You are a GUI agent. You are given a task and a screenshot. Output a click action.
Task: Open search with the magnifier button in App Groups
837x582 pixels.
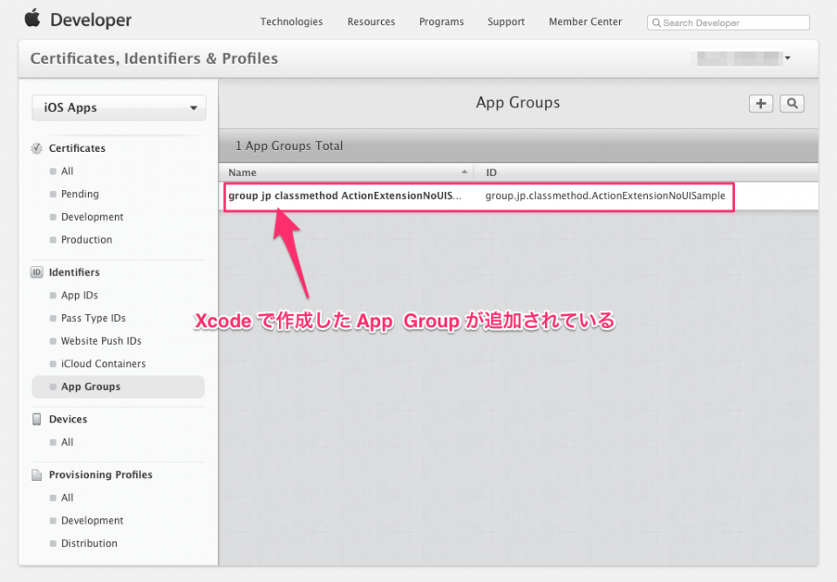[x=793, y=104]
